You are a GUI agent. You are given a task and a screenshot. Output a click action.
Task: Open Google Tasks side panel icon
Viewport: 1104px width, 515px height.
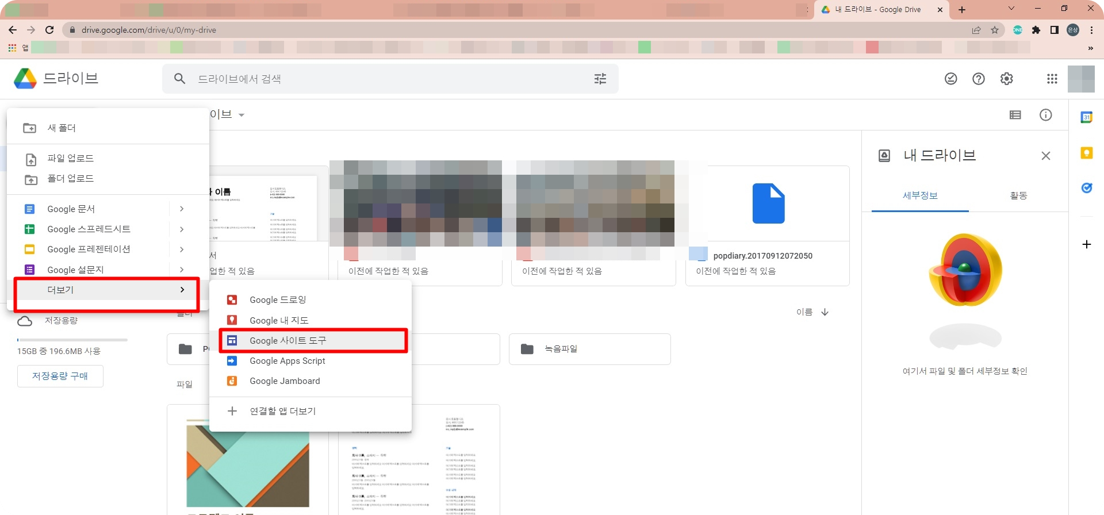1087,188
